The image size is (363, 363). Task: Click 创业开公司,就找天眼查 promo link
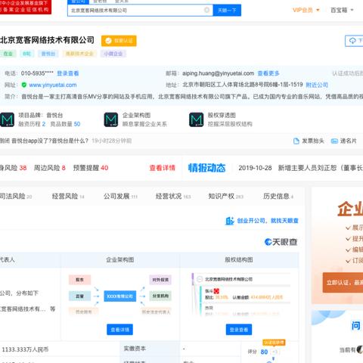[268, 221]
